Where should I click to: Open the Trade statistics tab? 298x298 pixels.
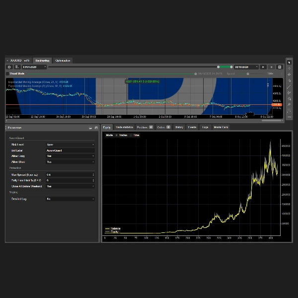124,127
